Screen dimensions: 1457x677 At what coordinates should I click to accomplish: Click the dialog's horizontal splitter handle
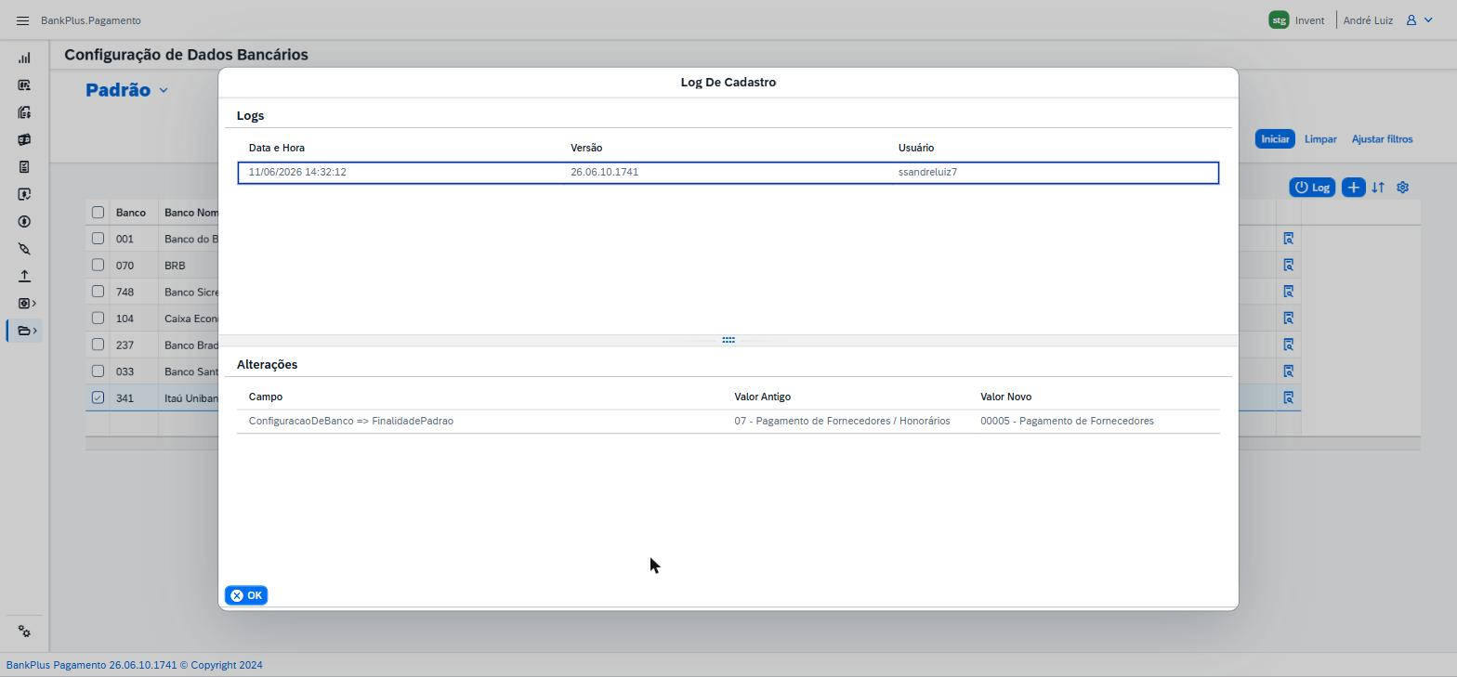[x=728, y=340]
